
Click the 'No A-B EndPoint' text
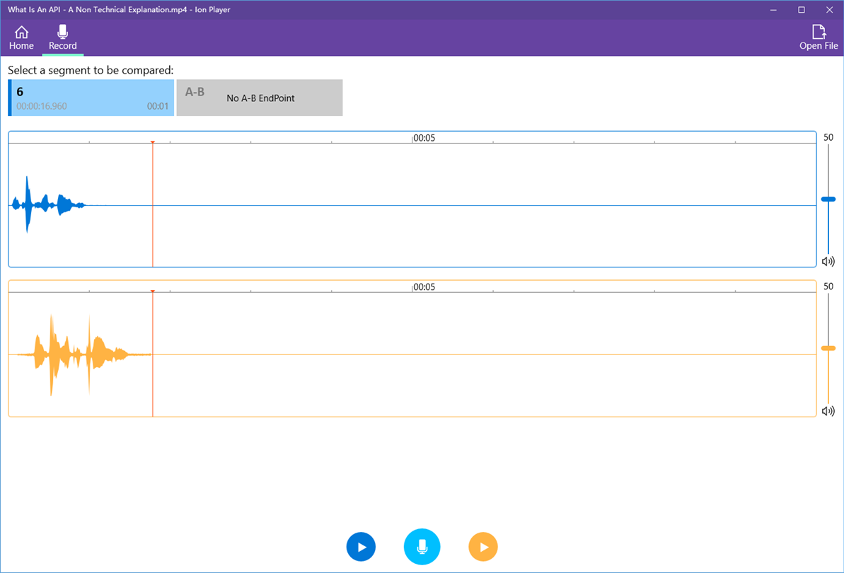(x=260, y=98)
